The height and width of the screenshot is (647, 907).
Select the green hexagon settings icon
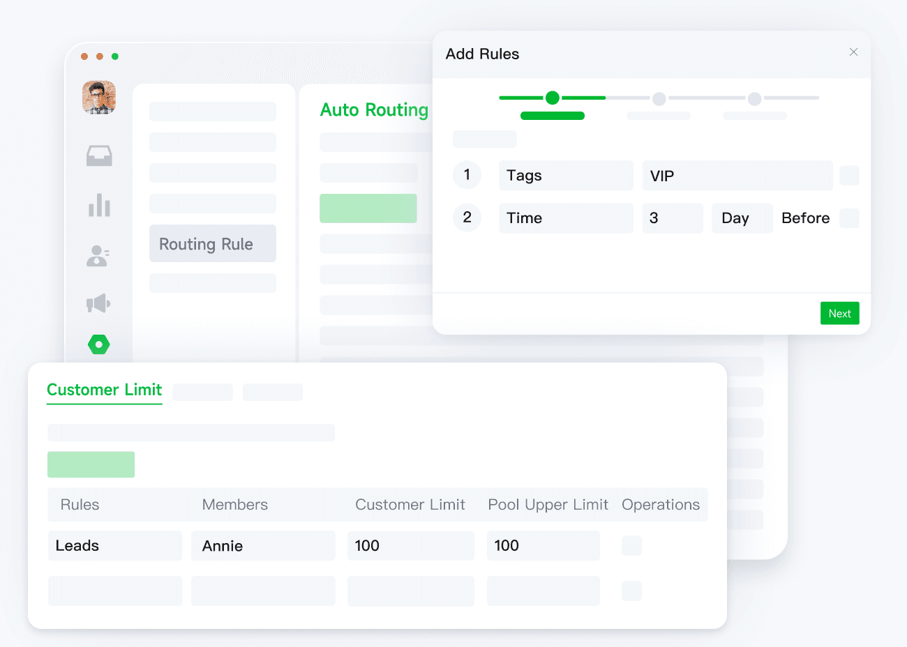(x=99, y=344)
